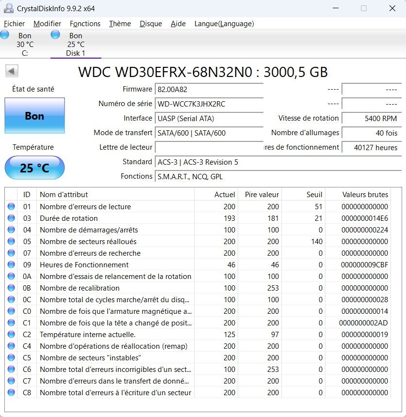406x417 pixels.
Task: Click the transfer mode field SATA/600
Action: (209, 133)
